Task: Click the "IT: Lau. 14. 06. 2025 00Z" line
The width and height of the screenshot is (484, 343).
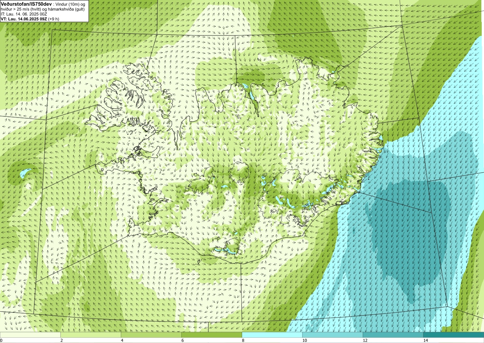Action: tap(23, 14)
